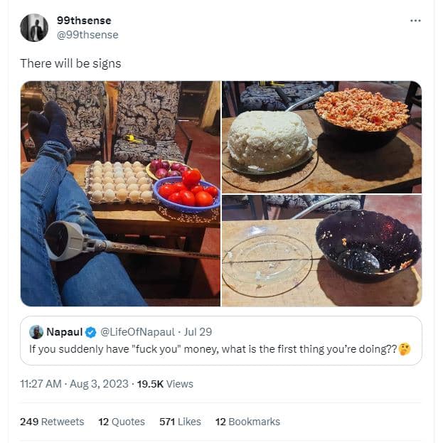Click the Napaul display name
Viewport: 443px width, 443px height.
click(x=64, y=332)
